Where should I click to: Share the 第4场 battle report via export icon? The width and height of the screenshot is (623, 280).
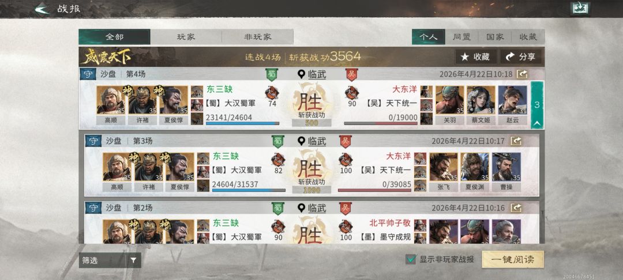522,74
